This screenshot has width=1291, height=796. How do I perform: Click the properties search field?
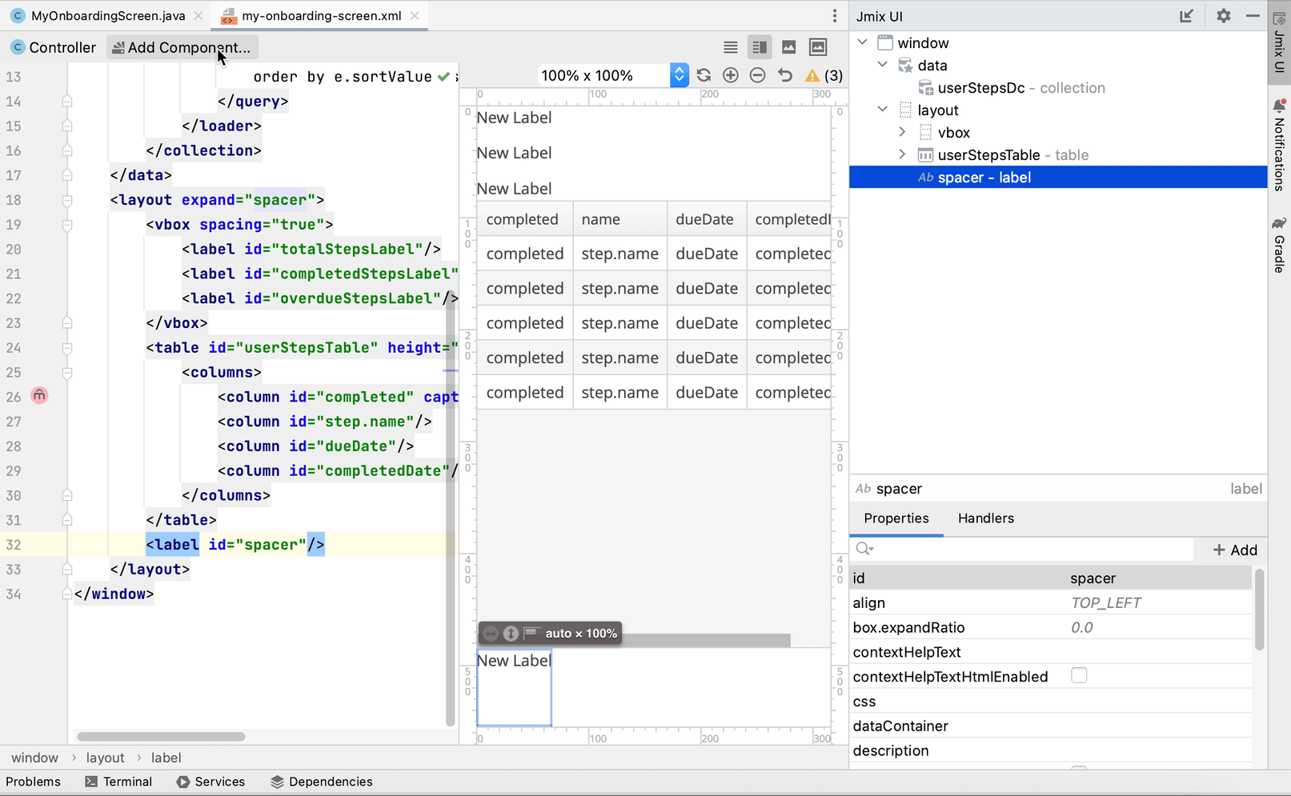(1032, 550)
